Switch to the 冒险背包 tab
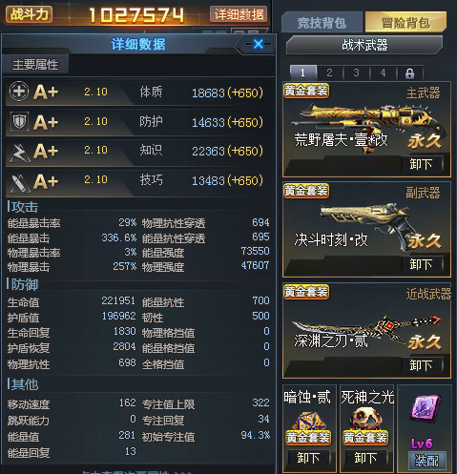 [405, 22]
